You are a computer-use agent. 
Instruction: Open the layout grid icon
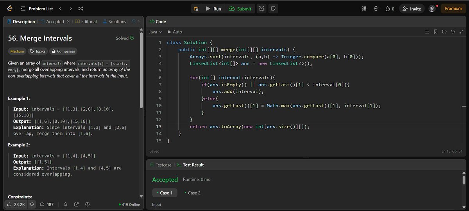(x=364, y=9)
